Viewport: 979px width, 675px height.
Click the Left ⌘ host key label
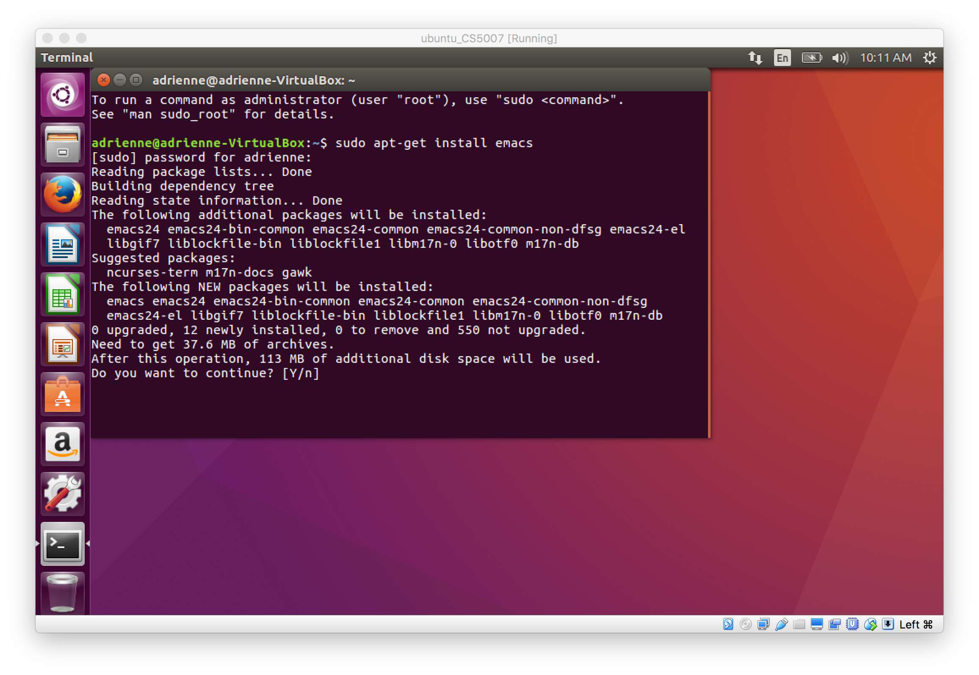[x=916, y=625]
